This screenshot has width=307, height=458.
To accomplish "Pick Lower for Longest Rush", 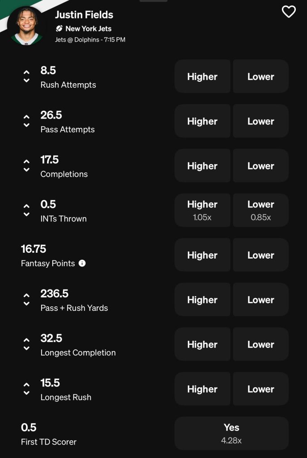I will click(261, 389).
